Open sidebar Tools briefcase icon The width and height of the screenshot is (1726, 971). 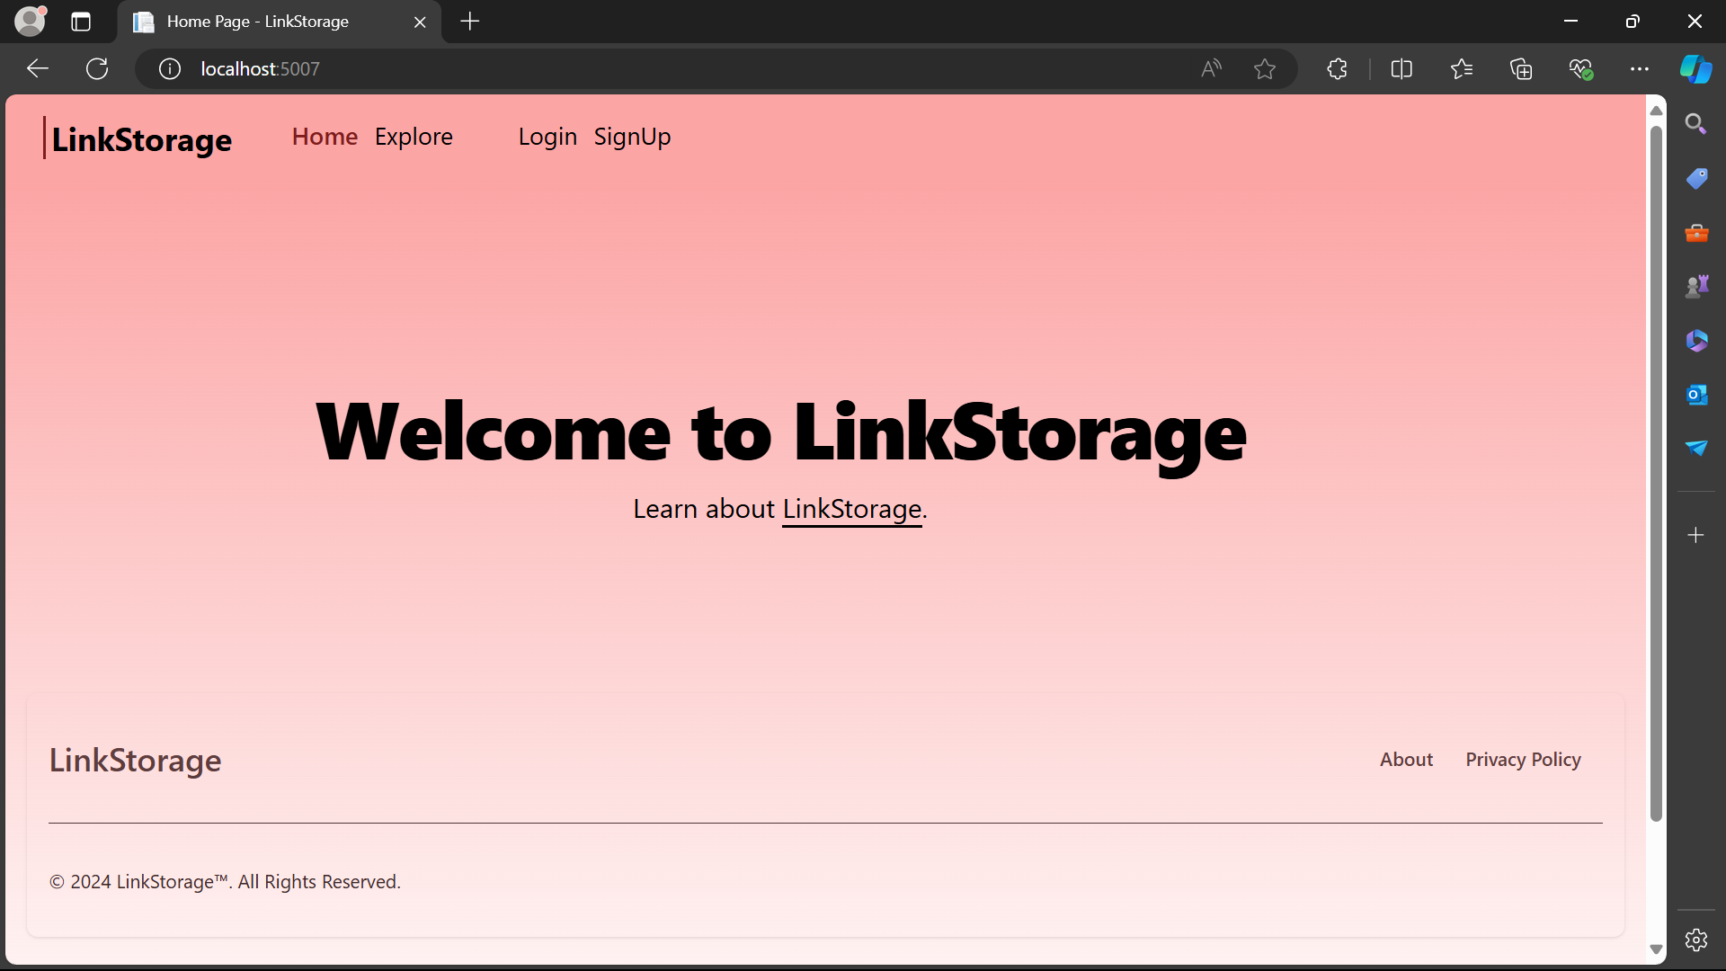coord(1696,234)
